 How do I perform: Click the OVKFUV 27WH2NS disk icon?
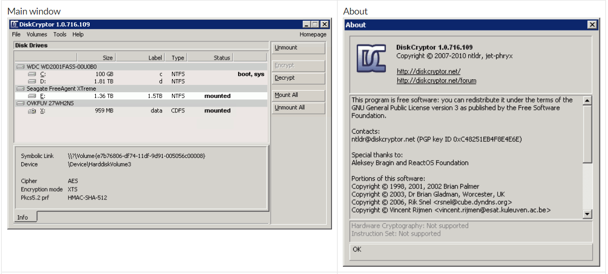(x=21, y=104)
